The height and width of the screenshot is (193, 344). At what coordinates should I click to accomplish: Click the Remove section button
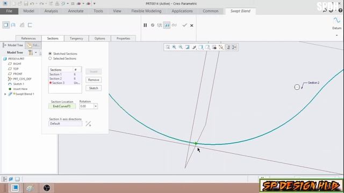[x=94, y=80]
